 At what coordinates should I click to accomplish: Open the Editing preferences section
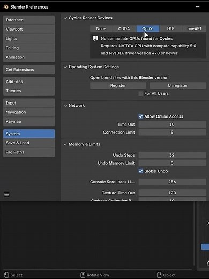pos(29,48)
